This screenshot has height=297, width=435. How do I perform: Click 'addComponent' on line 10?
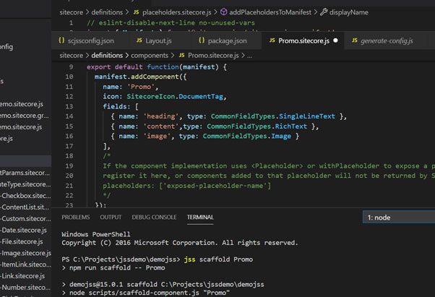pyautogui.click(x=155, y=77)
